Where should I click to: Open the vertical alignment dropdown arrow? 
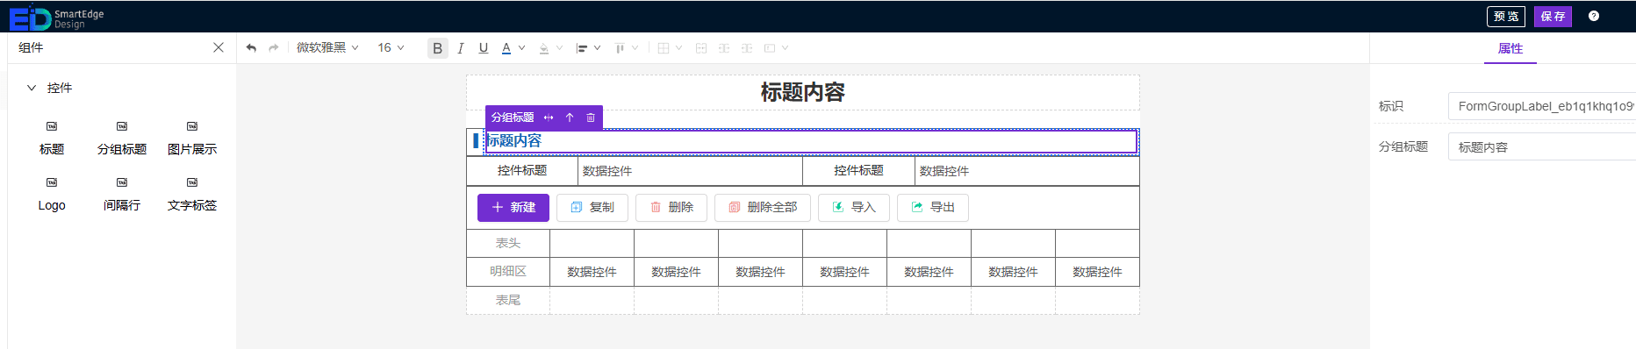635,48
